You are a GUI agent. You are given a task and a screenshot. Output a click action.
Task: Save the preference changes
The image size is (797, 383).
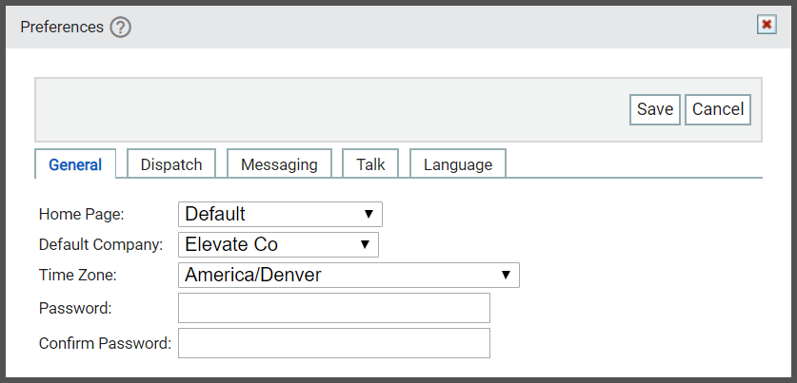pyautogui.click(x=655, y=109)
